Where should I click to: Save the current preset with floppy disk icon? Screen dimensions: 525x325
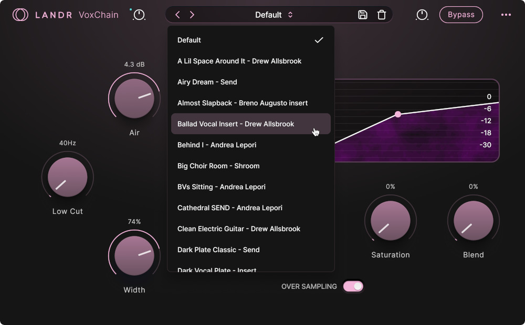[362, 15]
